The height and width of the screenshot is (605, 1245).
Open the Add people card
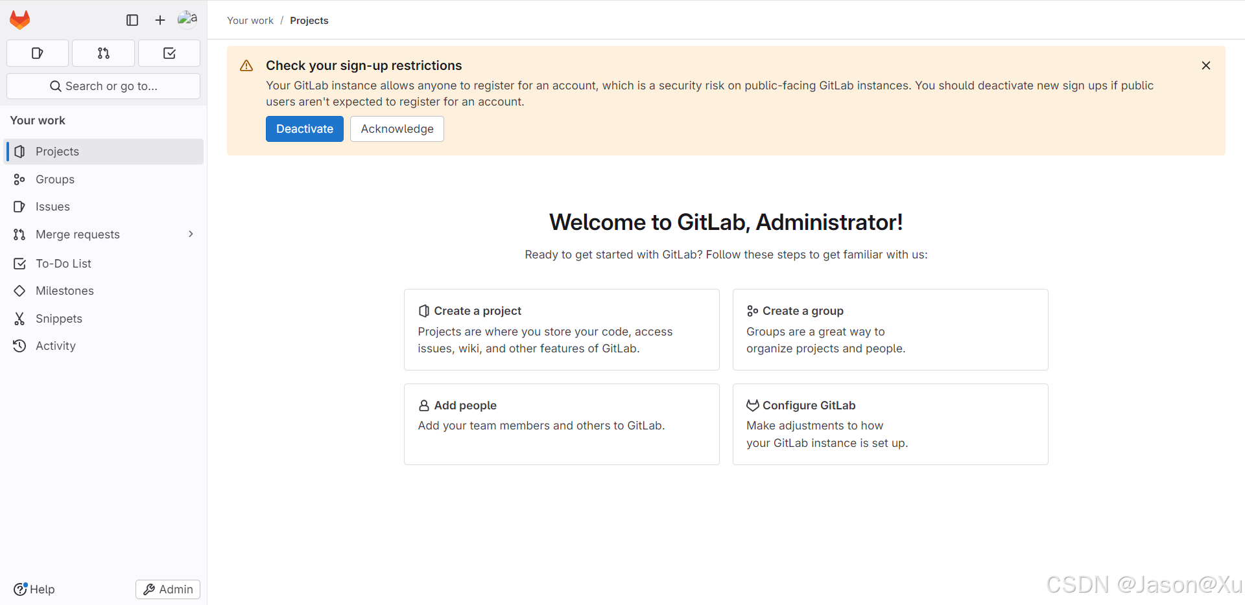pyautogui.click(x=562, y=424)
